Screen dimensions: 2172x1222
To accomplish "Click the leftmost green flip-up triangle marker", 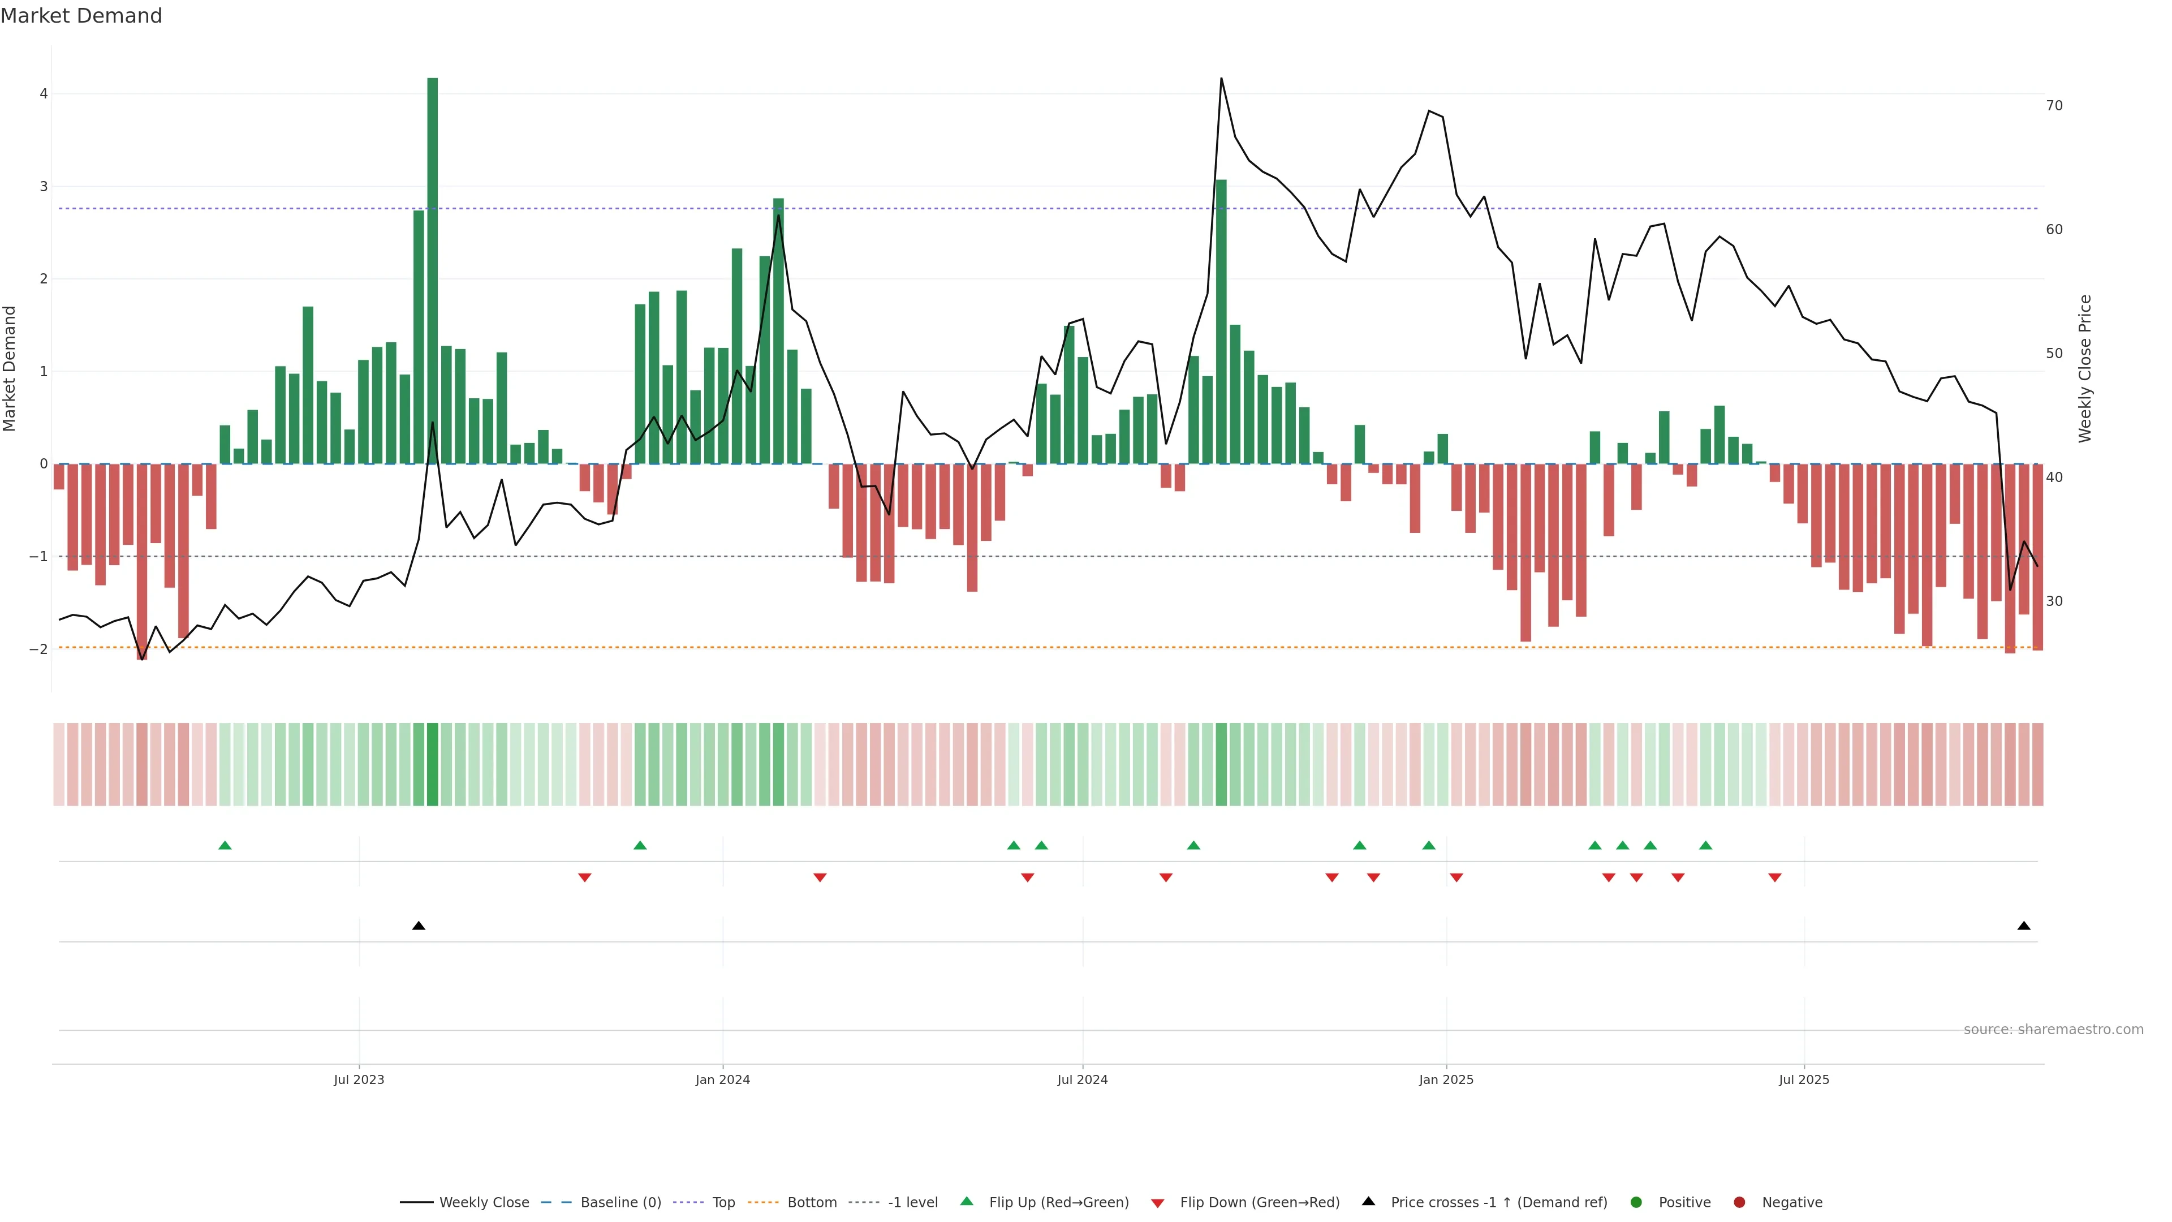I will click(225, 845).
